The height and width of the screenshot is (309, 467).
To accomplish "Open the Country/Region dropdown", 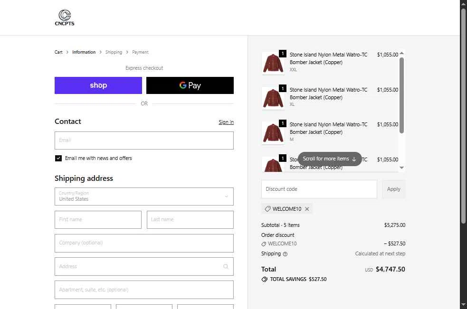I will (x=144, y=197).
